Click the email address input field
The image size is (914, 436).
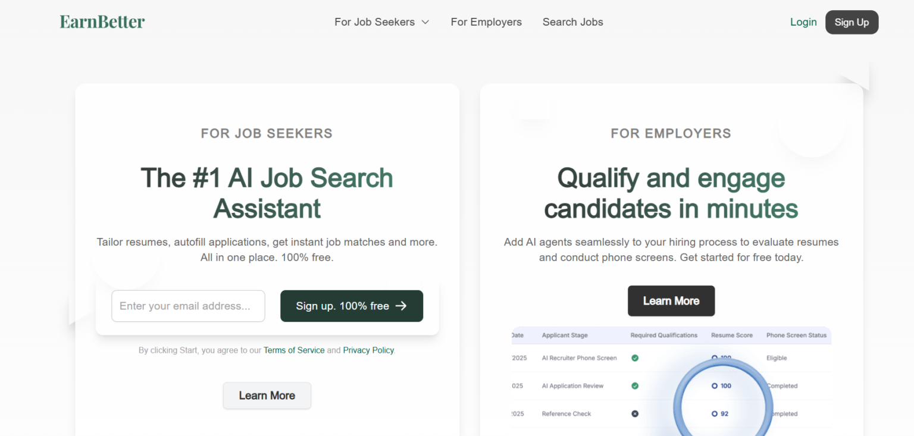point(188,306)
